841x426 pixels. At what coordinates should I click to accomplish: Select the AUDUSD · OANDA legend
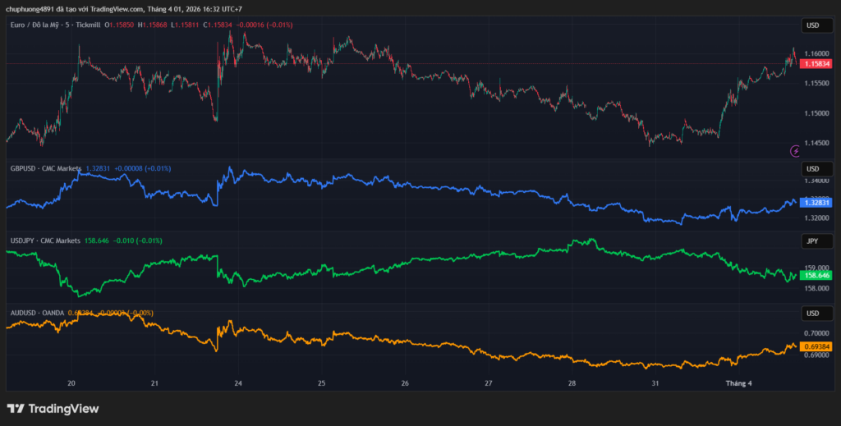click(37, 313)
